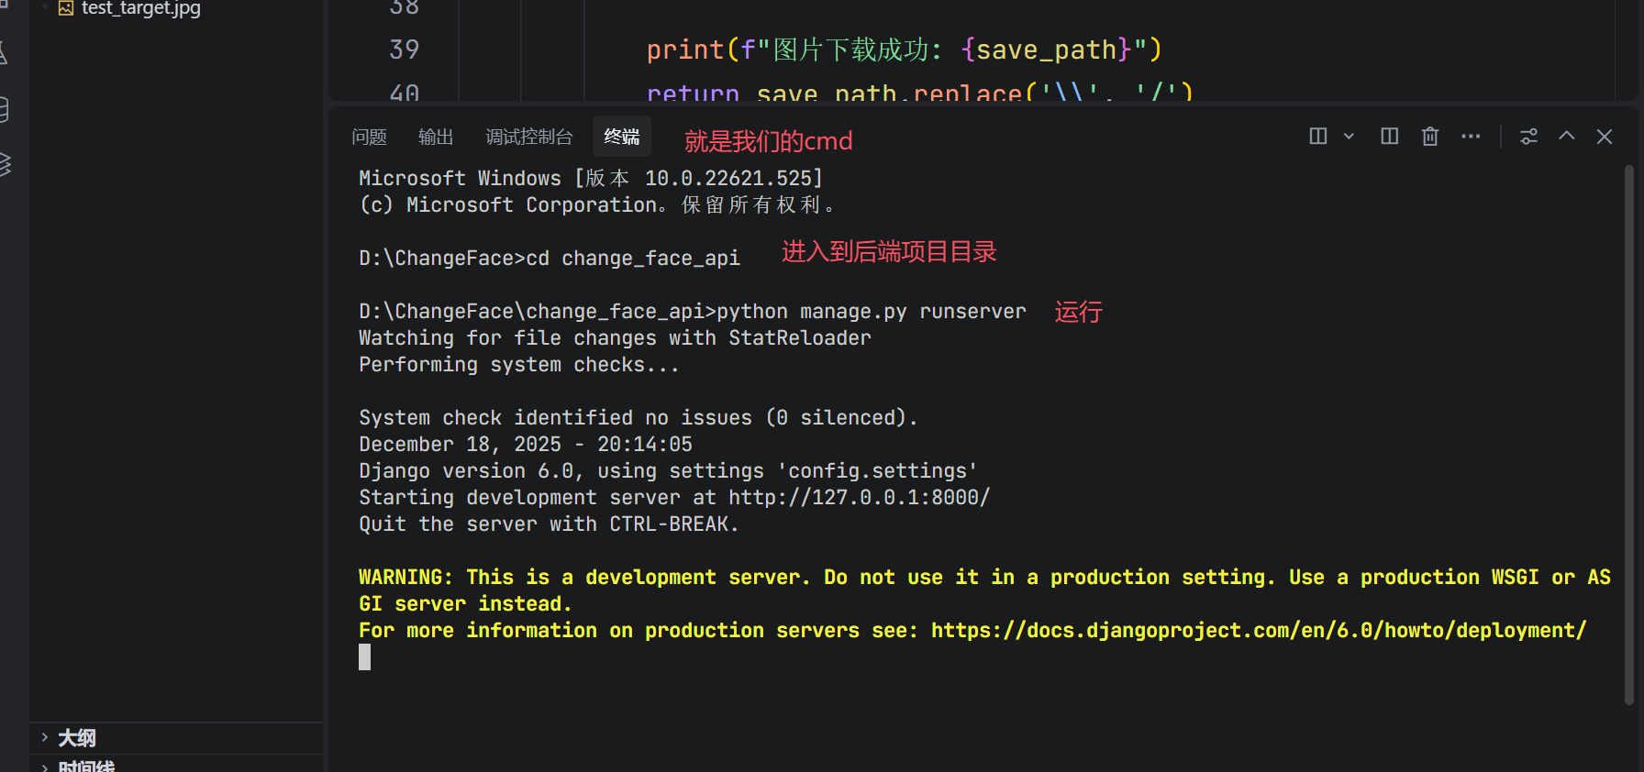Close the terminal panel
This screenshot has width=1644, height=772.
point(1605,137)
